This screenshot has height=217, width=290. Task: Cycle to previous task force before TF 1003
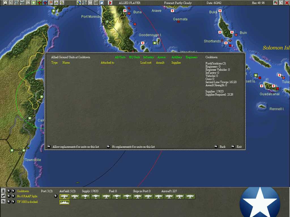(x=9, y=201)
